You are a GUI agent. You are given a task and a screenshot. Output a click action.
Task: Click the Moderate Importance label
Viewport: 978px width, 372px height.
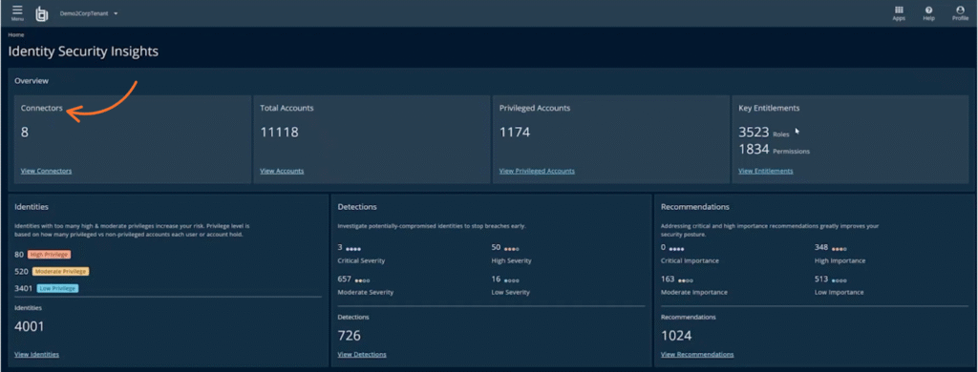pyautogui.click(x=694, y=292)
